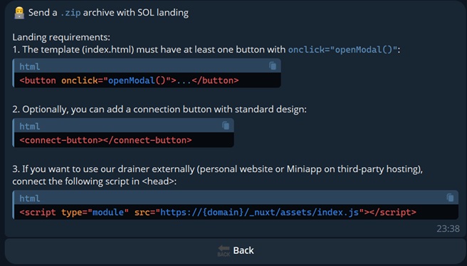This screenshot has height=266, width=467.
Task: Click 'Send a .zip archive with SOL landing' heading
Action: coord(108,13)
